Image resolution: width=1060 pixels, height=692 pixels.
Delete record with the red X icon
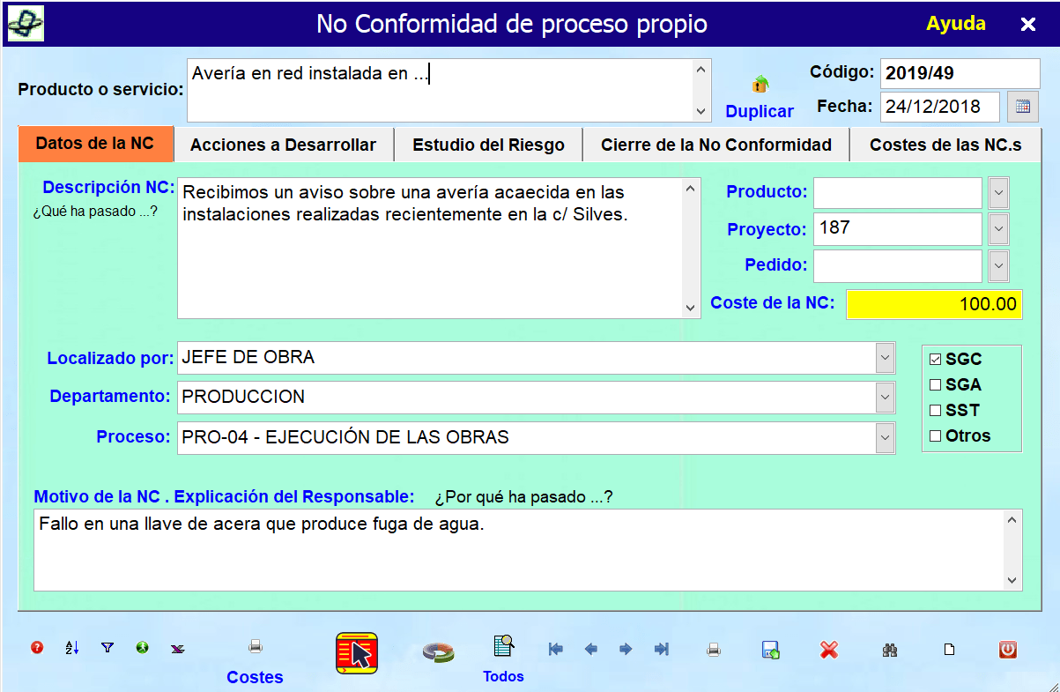pyautogui.click(x=828, y=650)
